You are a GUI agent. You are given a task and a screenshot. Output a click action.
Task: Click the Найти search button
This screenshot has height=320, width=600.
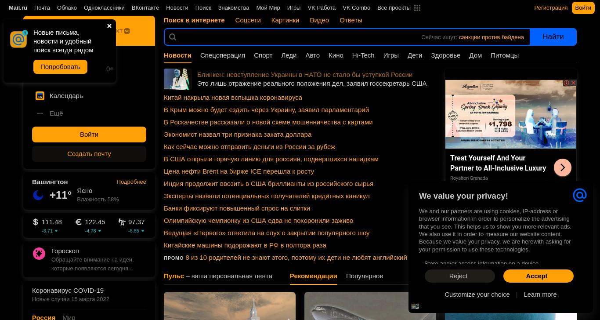pos(553,37)
